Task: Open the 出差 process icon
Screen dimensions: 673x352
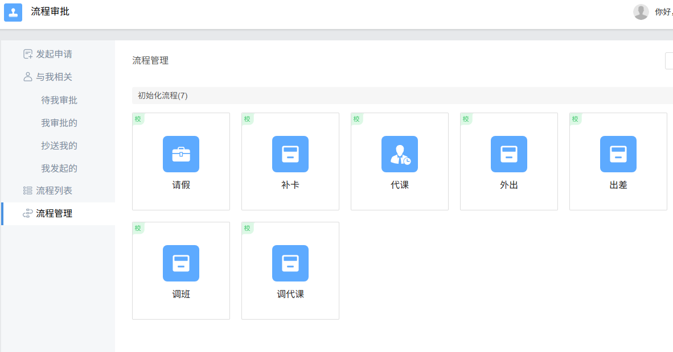Action: coord(618,154)
